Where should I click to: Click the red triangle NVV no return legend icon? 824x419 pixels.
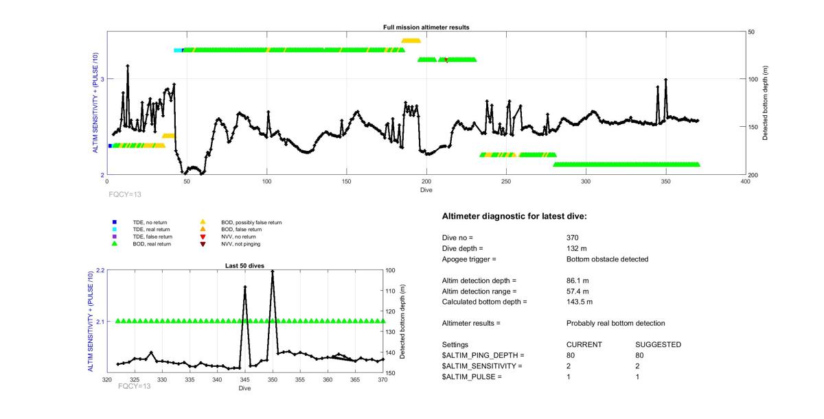[203, 237]
